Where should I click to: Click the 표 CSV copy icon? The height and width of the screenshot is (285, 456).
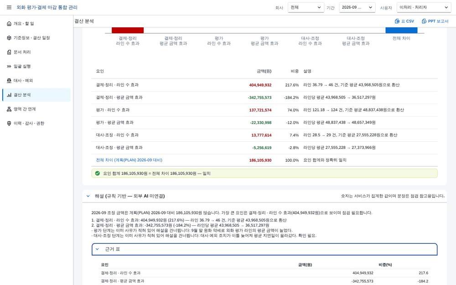pyautogui.click(x=397, y=21)
